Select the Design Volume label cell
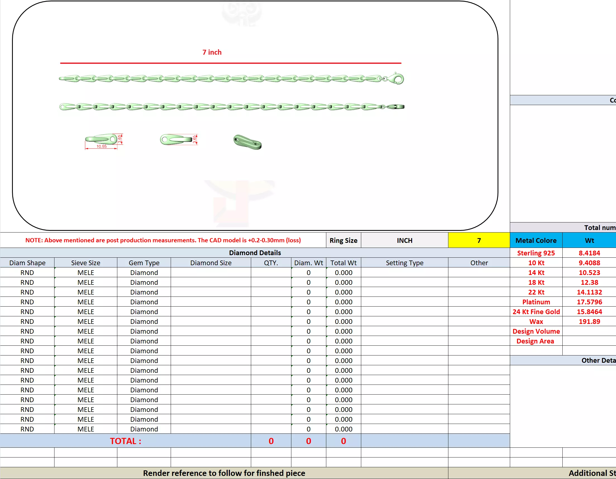 [536, 331]
